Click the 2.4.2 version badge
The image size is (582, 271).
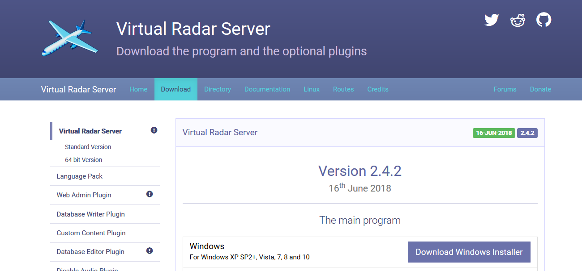pyautogui.click(x=527, y=133)
